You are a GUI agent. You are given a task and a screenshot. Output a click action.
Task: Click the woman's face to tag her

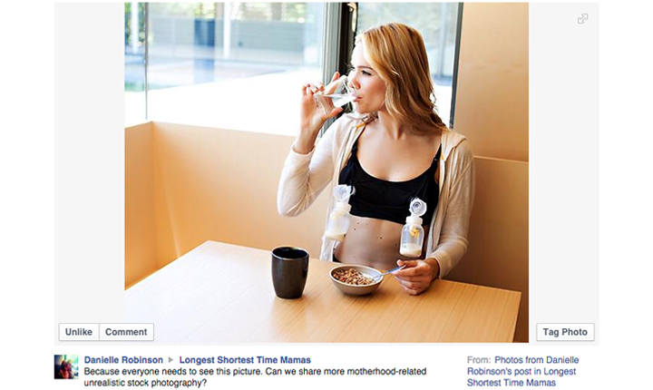pyautogui.click(x=362, y=77)
